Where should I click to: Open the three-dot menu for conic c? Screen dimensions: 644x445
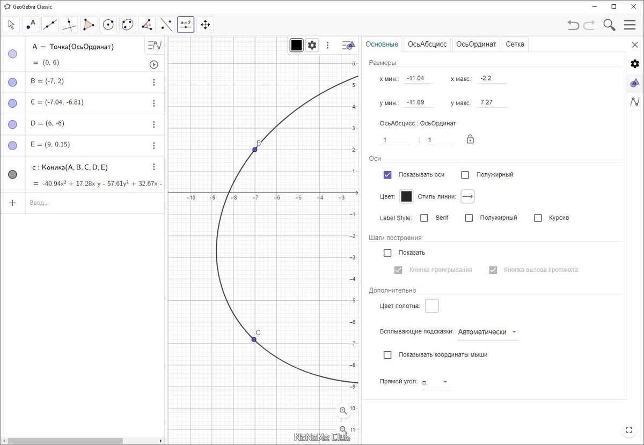pyautogui.click(x=154, y=167)
